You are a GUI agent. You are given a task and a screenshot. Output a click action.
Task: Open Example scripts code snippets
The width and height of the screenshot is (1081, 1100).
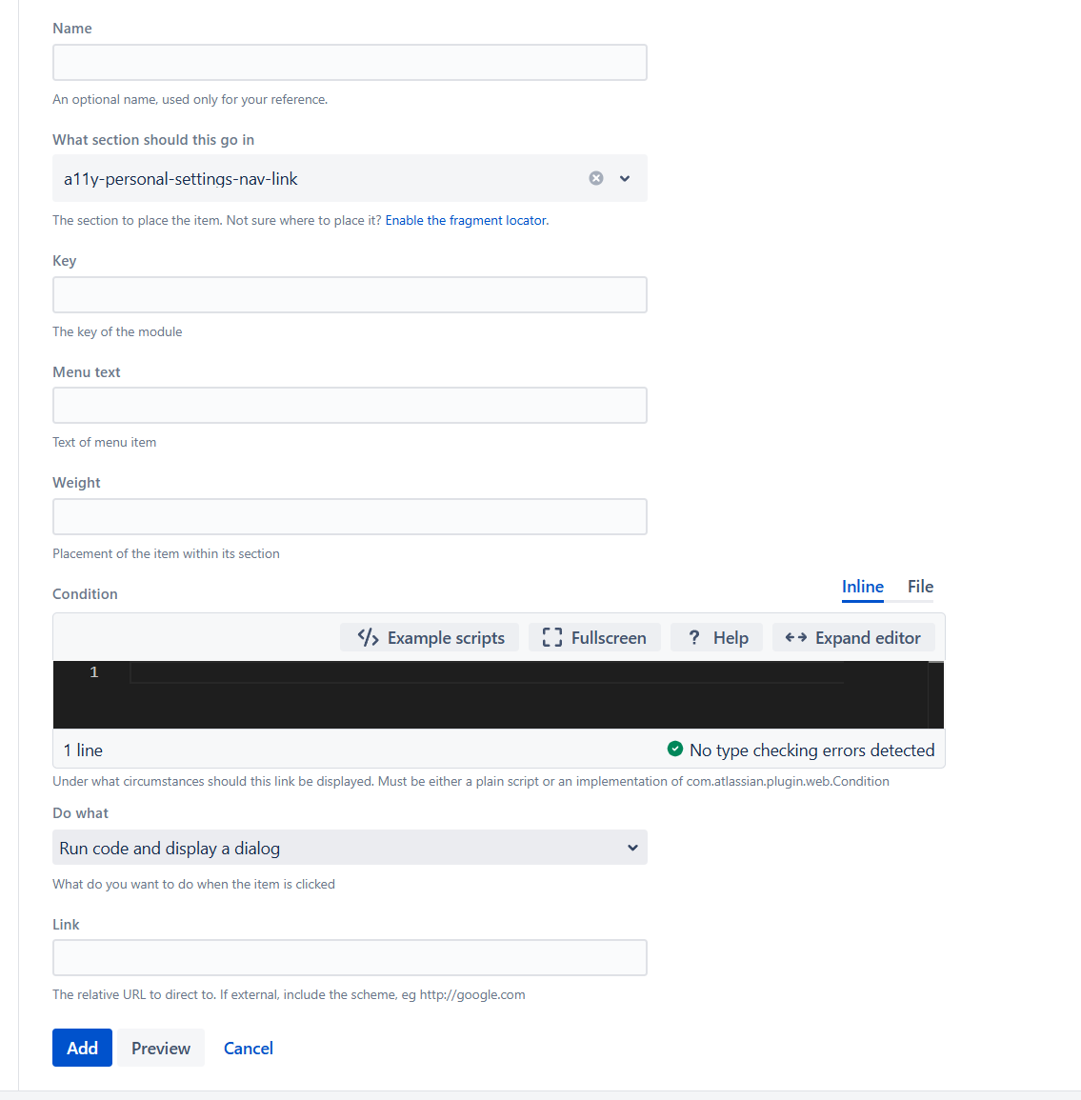coord(430,638)
